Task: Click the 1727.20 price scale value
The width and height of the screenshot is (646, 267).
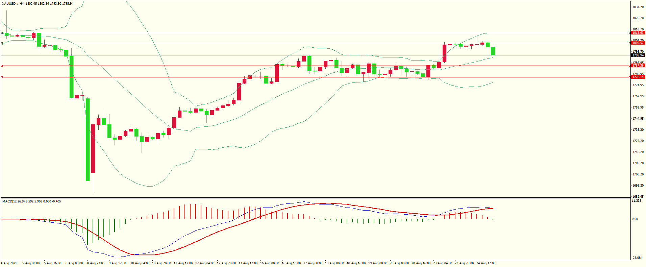Action: pos(638,141)
